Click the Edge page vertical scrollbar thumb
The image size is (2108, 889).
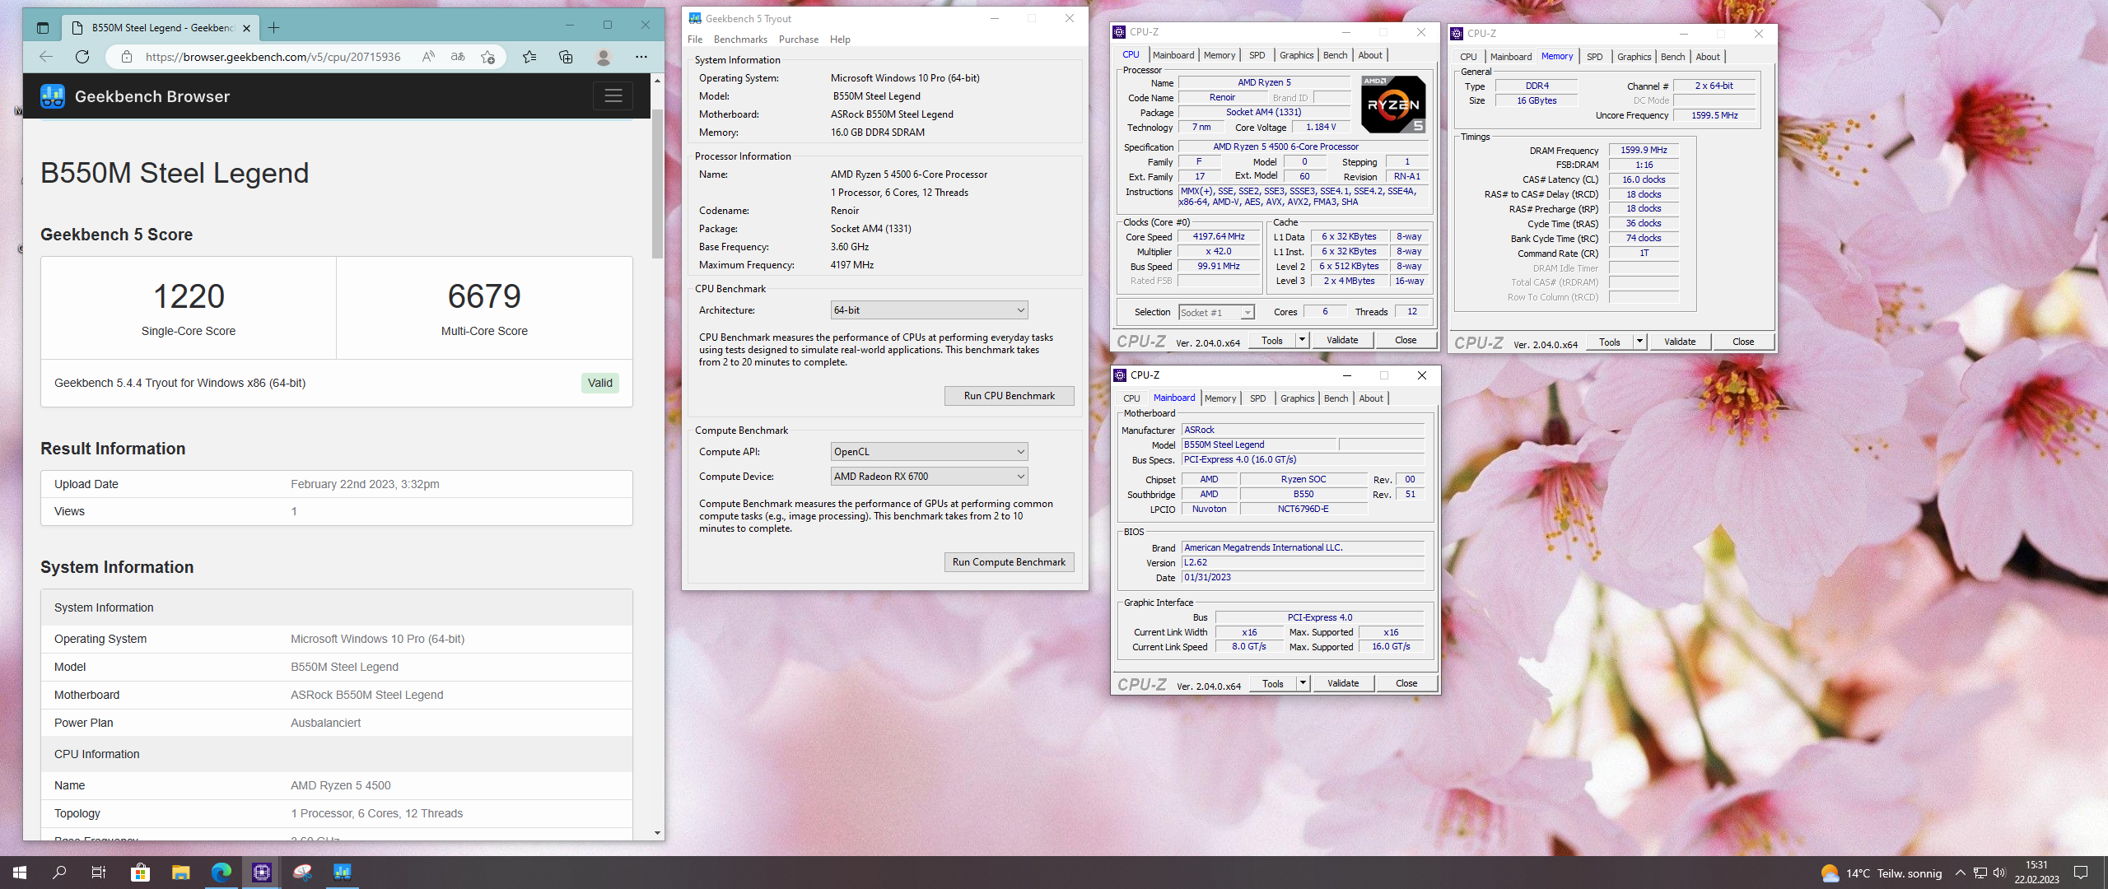click(657, 183)
